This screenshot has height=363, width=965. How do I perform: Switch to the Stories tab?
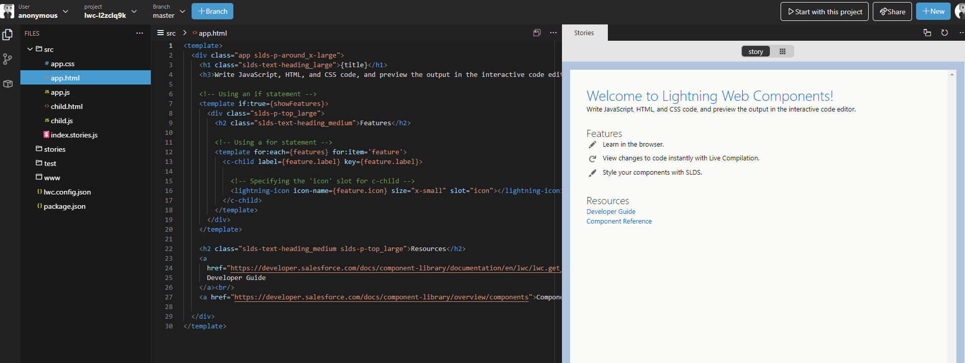[584, 33]
